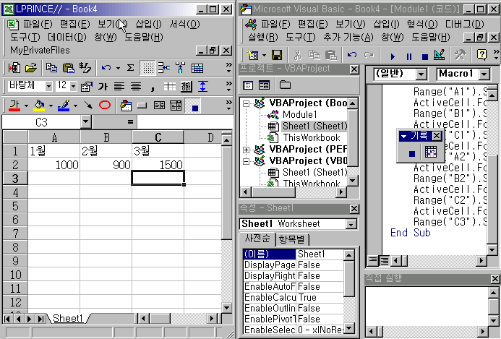
Task: Open the Macro1 procedure dropdown
Action: click(x=484, y=74)
